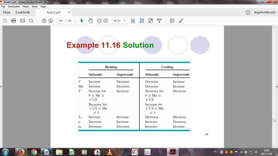The image size is (278, 156).
Task: Click the scrollbar down arrow
Action: [x=274, y=146]
